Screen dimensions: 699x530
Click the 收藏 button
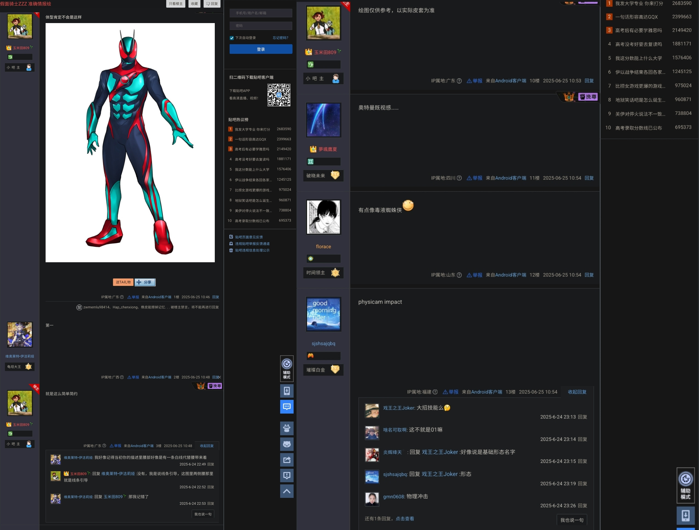point(194,4)
